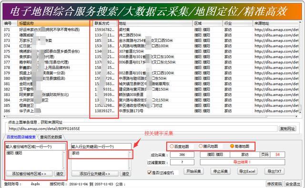Click address cell 中原东路173号

131,111
